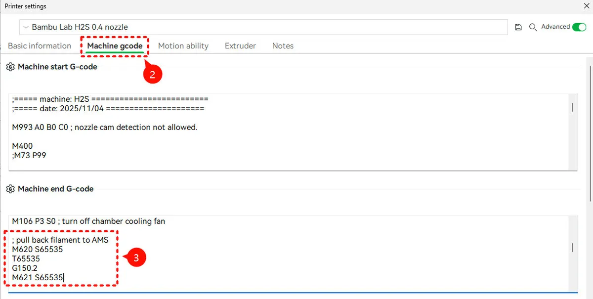Image resolution: width=593 pixels, height=299 pixels.
Task: Click the M993 A0 B0 C0 line in start G-code
Action: click(x=105, y=128)
